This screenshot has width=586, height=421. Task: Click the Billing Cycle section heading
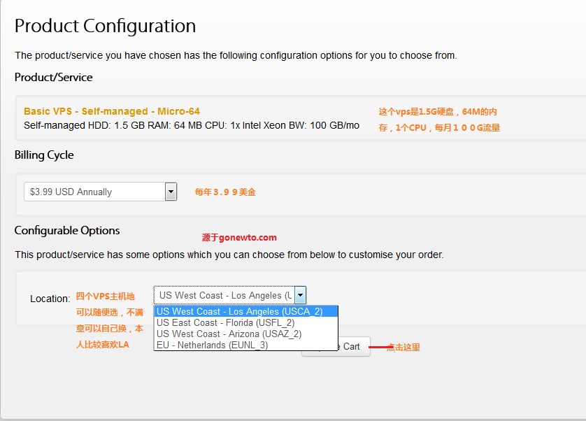coord(44,155)
